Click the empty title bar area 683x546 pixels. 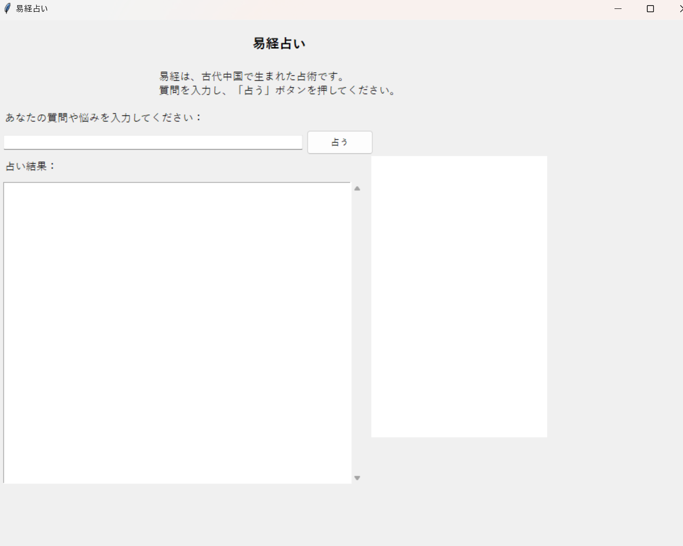pos(328,9)
